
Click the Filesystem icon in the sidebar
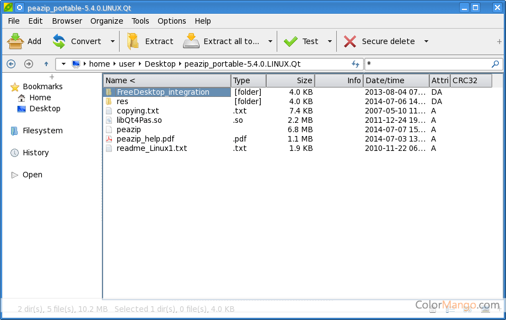pyautogui.click(x=14, y=131)
